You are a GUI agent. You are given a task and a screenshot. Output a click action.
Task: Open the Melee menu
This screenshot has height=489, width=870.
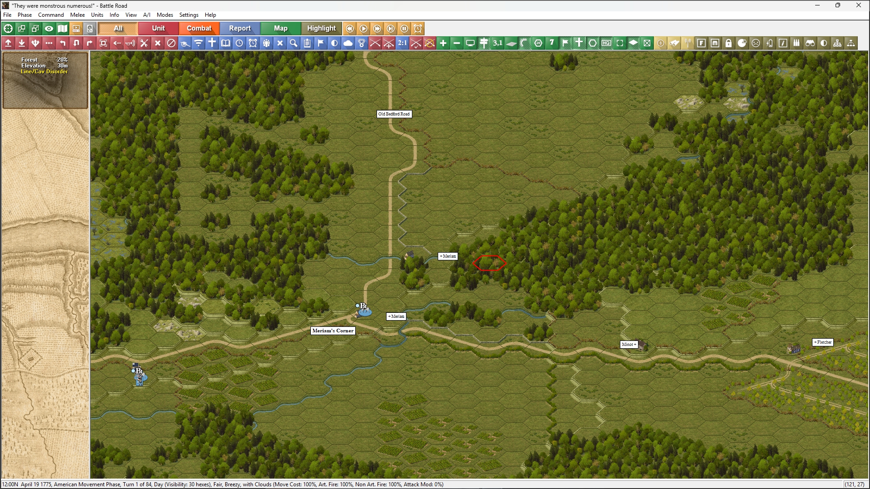point(77,15)
